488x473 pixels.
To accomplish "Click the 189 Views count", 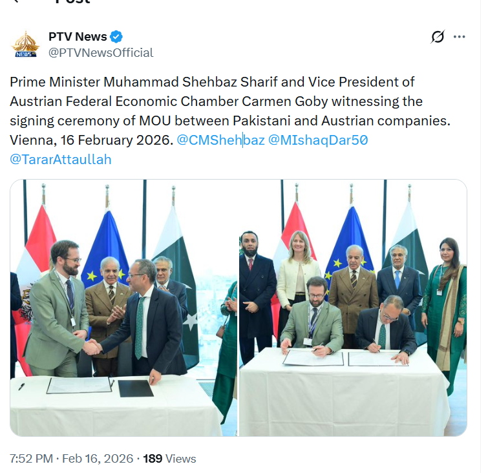I will [169, 458].
